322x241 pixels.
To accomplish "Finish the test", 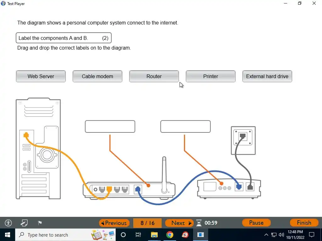I will click(304, 223).
